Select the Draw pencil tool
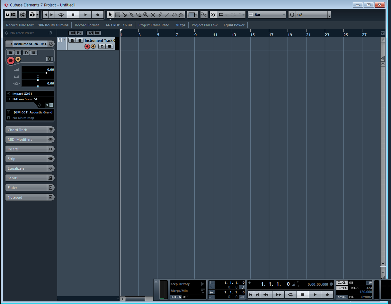The image size is (391, 304). click(x=160, y=15)
